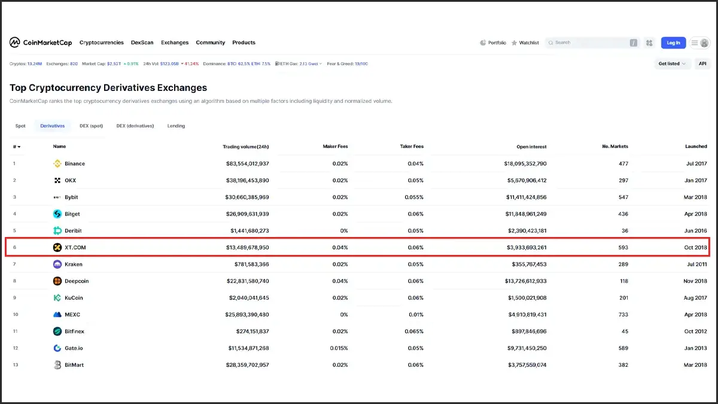Viewport: 718px width, 404px height.
Task: Open the Cryptocurrencies menu
Action: click(102, 43)
